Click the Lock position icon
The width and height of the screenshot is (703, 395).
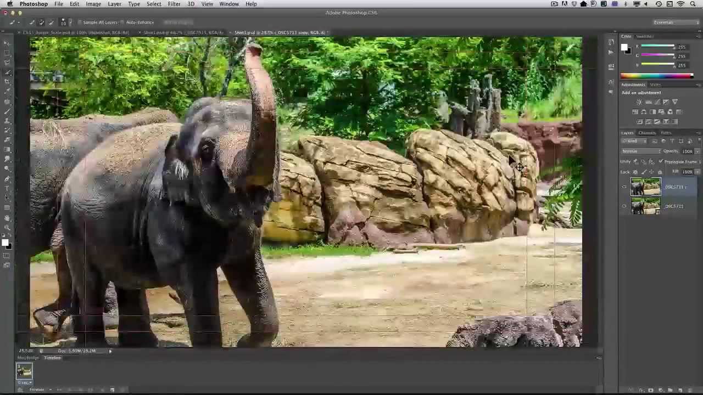pos(652,172)
